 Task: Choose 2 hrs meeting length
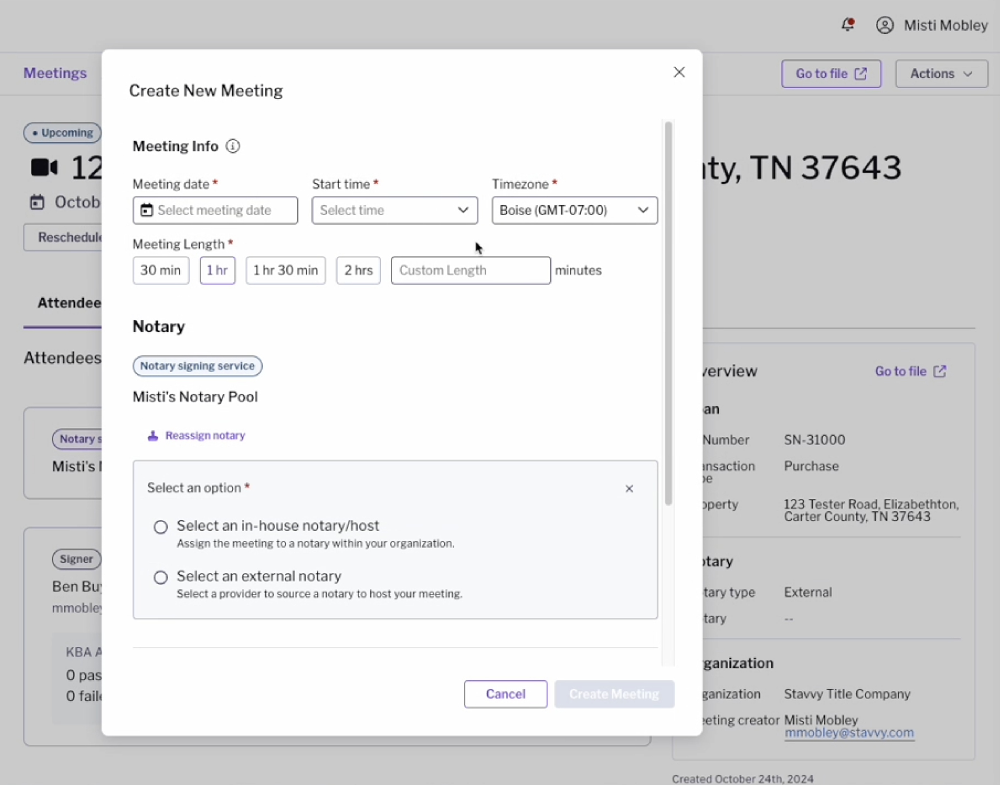(x=359, y=270)
